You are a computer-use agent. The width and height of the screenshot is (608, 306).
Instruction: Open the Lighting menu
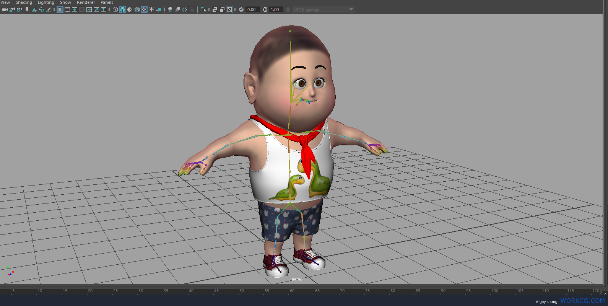tap(46, 2)
